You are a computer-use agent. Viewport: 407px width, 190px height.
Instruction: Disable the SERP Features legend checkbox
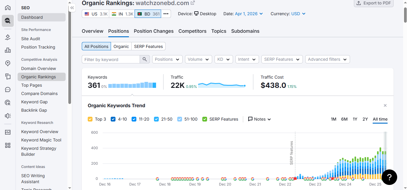click(x=205, y=119)
